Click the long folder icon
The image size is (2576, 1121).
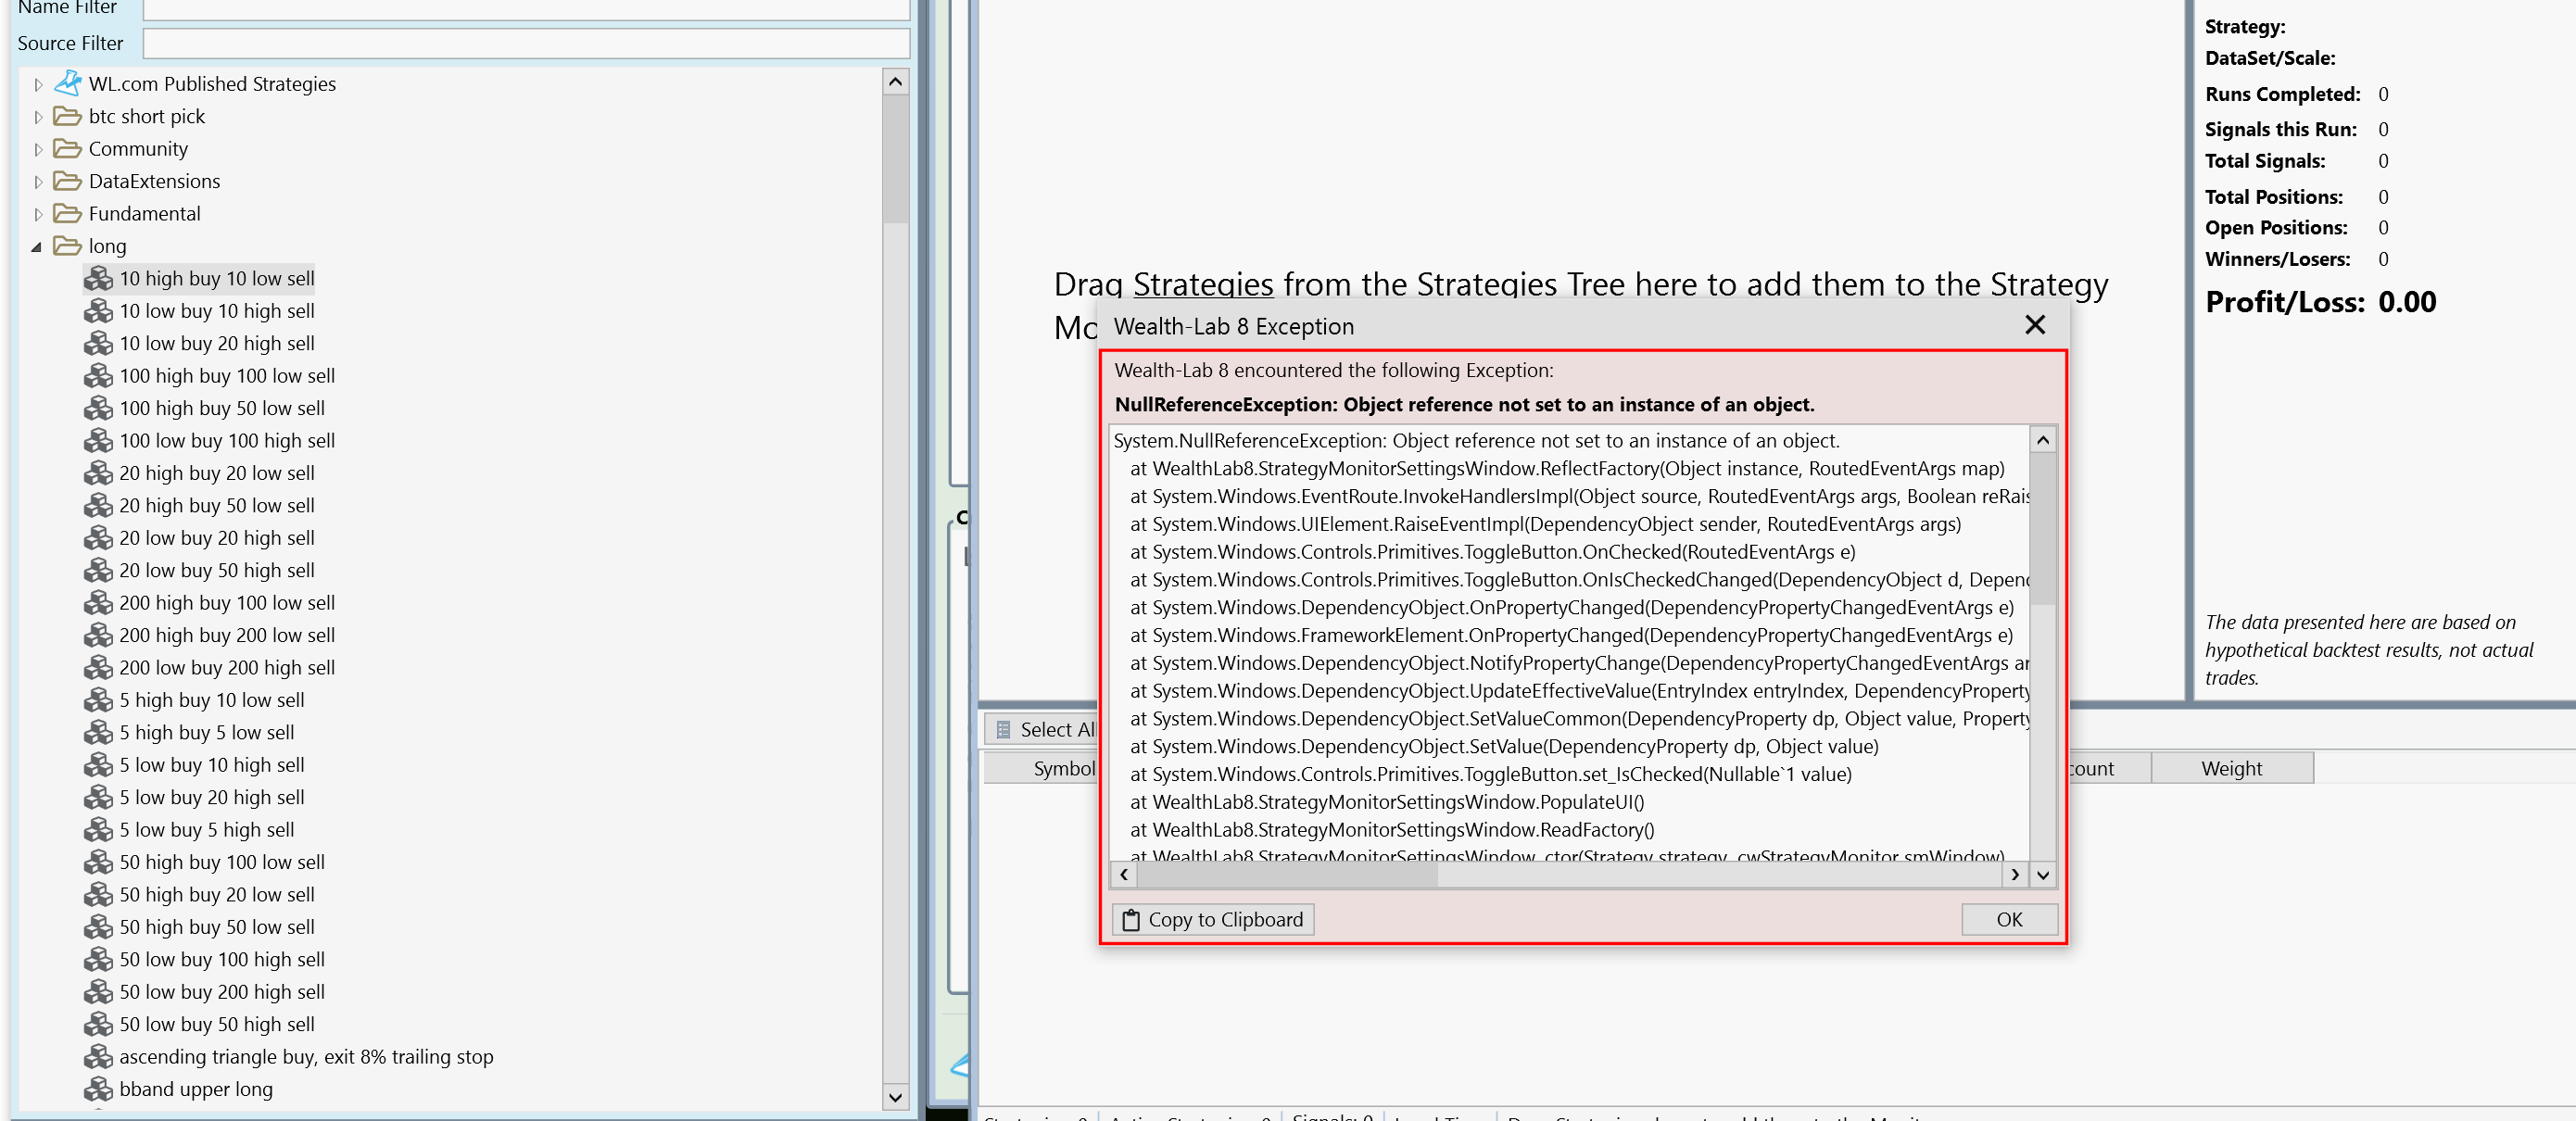(67, 245)
